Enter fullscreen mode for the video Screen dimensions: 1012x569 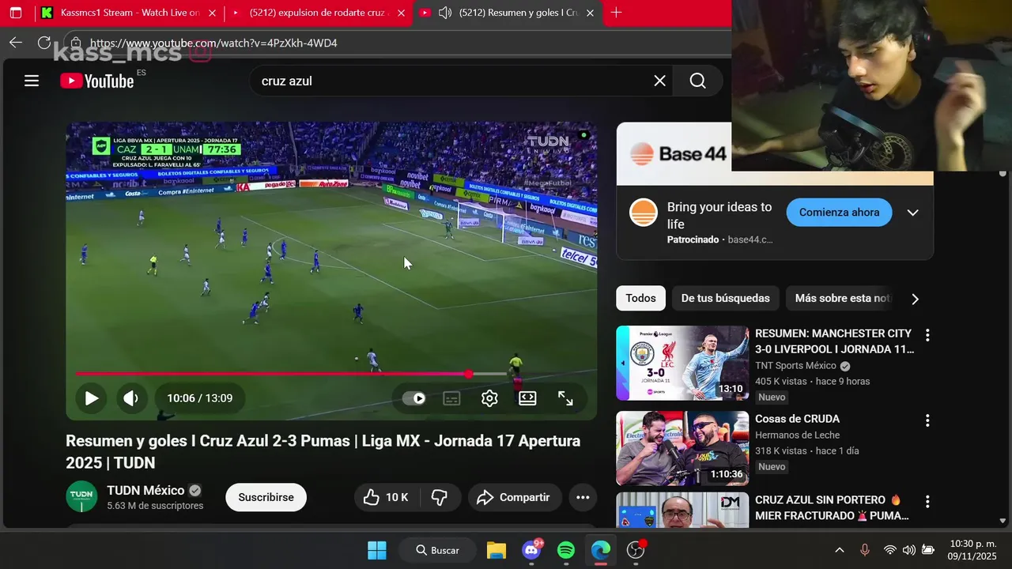(565, 398)
